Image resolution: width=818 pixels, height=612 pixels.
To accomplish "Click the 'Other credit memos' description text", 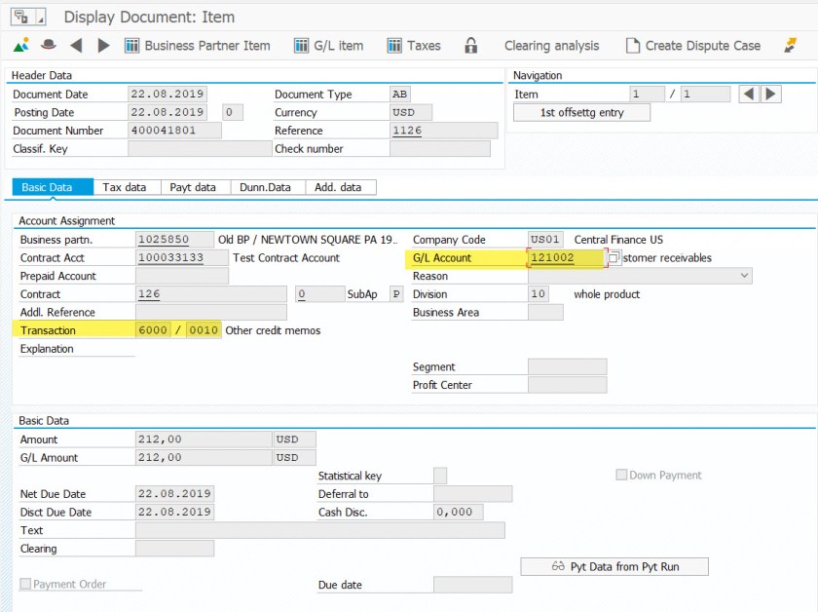I will (x=273, y=330).
